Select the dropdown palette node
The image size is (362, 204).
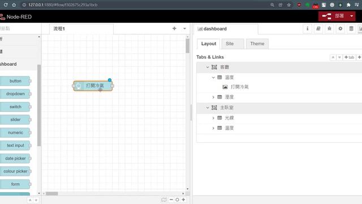[x=15, y=93]
